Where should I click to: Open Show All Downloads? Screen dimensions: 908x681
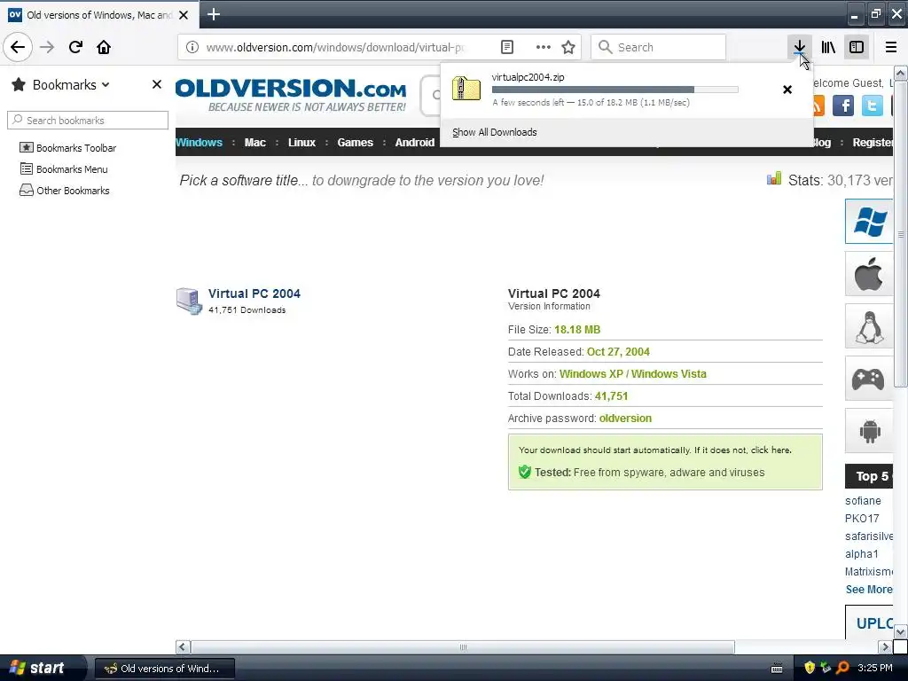click(x=495, y=132)
